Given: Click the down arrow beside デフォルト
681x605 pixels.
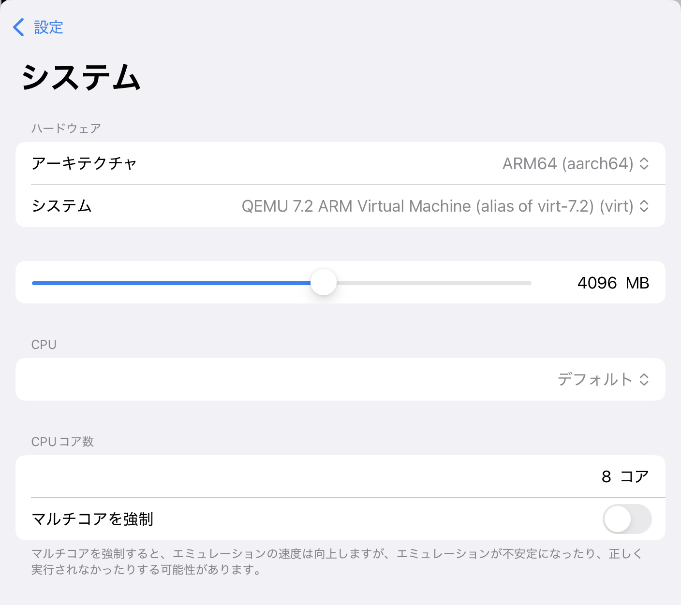Looking at the screenshot, I should 644,383.
